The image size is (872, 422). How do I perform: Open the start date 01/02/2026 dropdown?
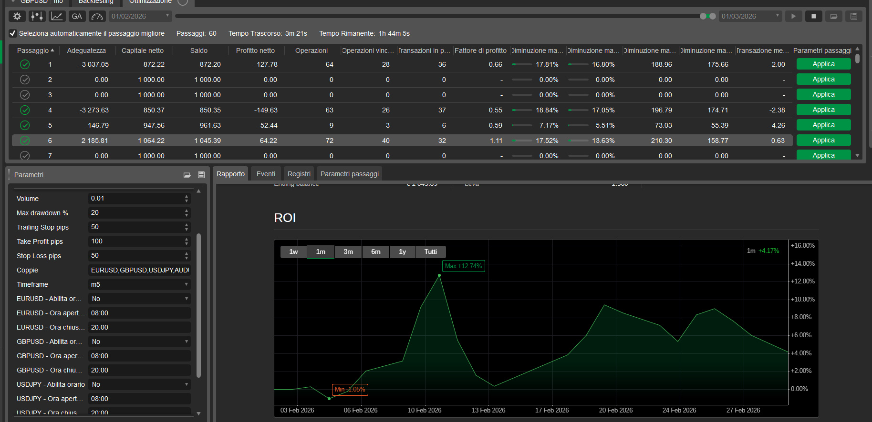coord(140,16)
